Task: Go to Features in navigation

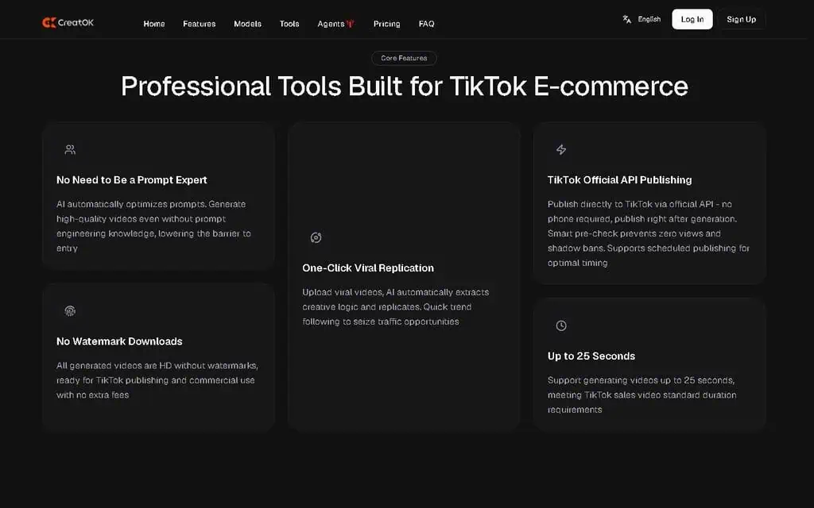Action: 200,24
